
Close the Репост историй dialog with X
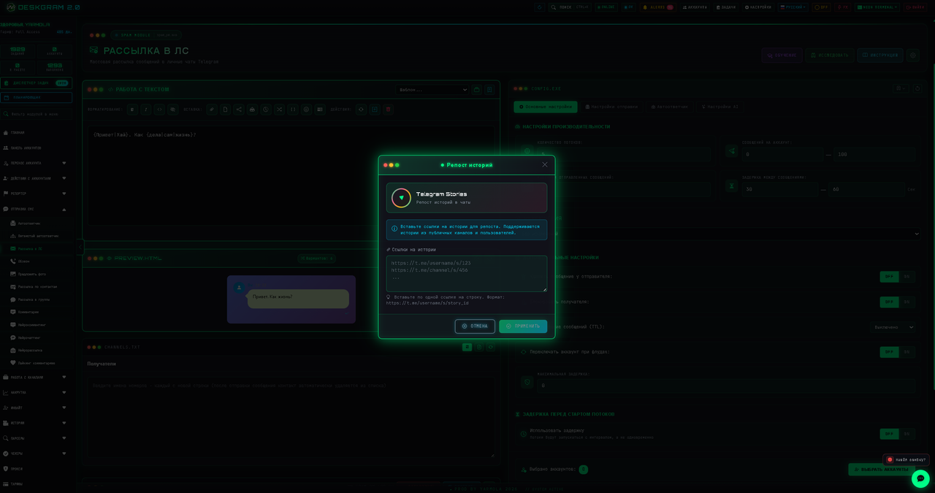pos(544,165)
